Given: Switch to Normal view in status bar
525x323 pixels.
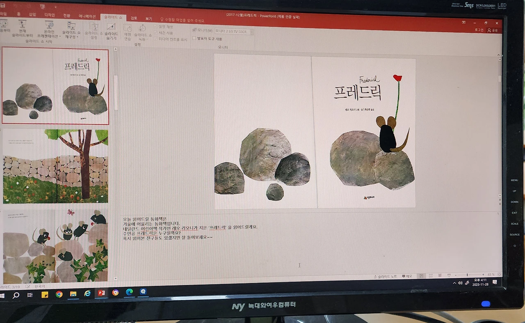Looking at the screenshot, I should [x=421, y=276].
